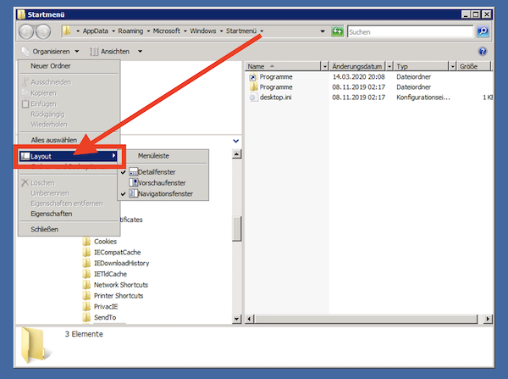Click the search magnifier icon

pos(483,31)
